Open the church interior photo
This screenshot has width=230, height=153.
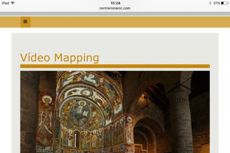click(115, 112)
